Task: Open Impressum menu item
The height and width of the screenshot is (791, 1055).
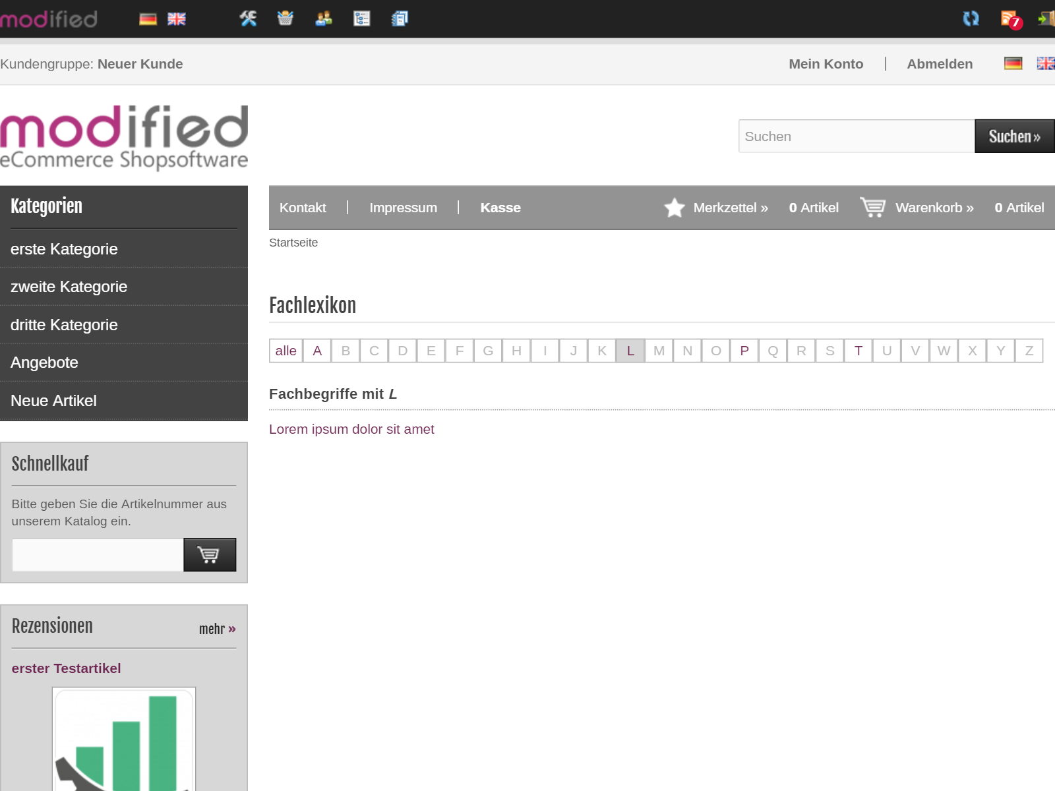Action: 403,208
